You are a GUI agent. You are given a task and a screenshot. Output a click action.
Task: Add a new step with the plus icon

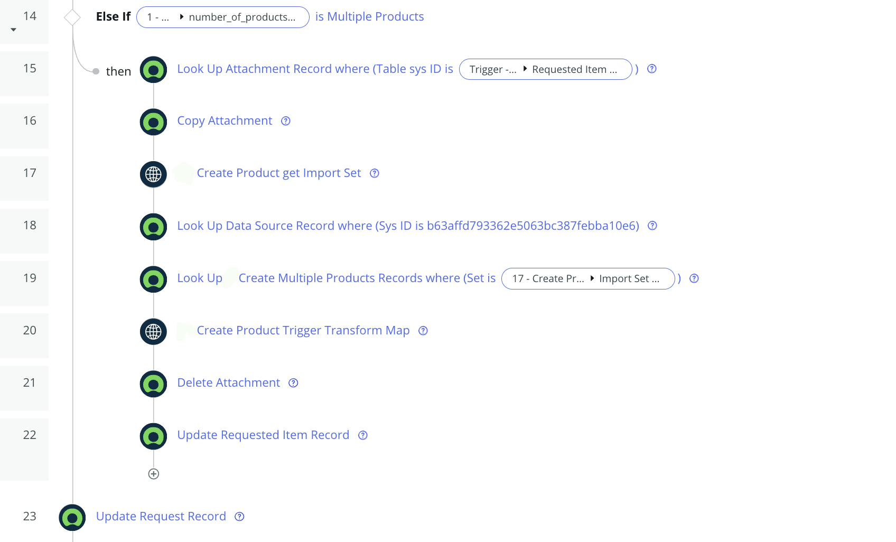(x=154, y=474)
